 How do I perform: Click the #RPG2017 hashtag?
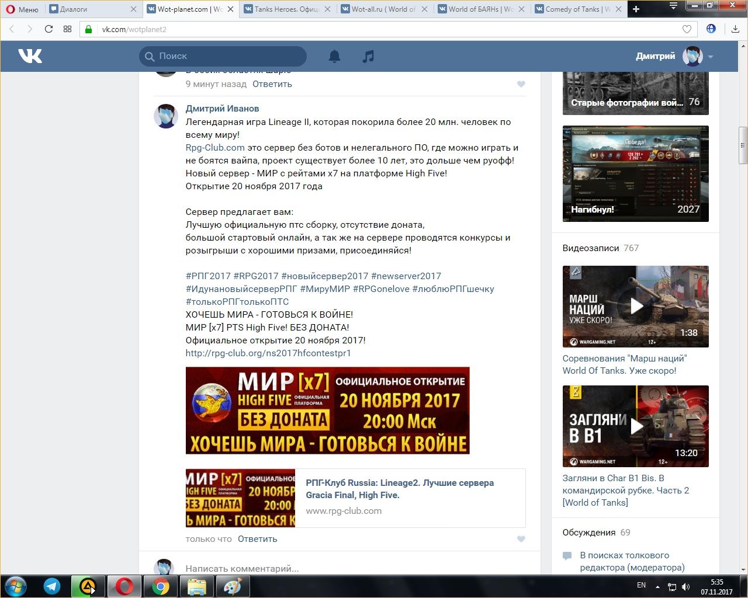(x=256, y=276)
